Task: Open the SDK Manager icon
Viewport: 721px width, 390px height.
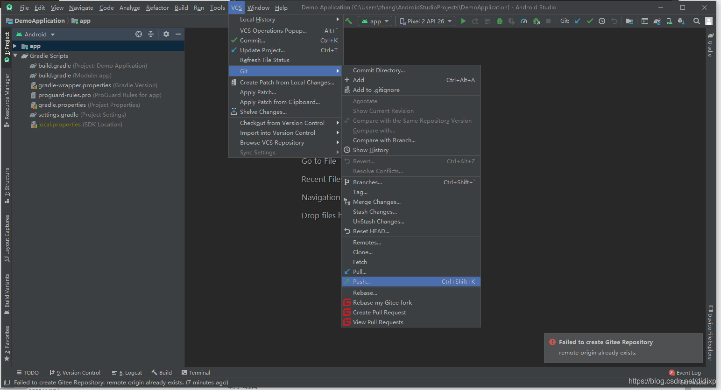Action: 681,21
